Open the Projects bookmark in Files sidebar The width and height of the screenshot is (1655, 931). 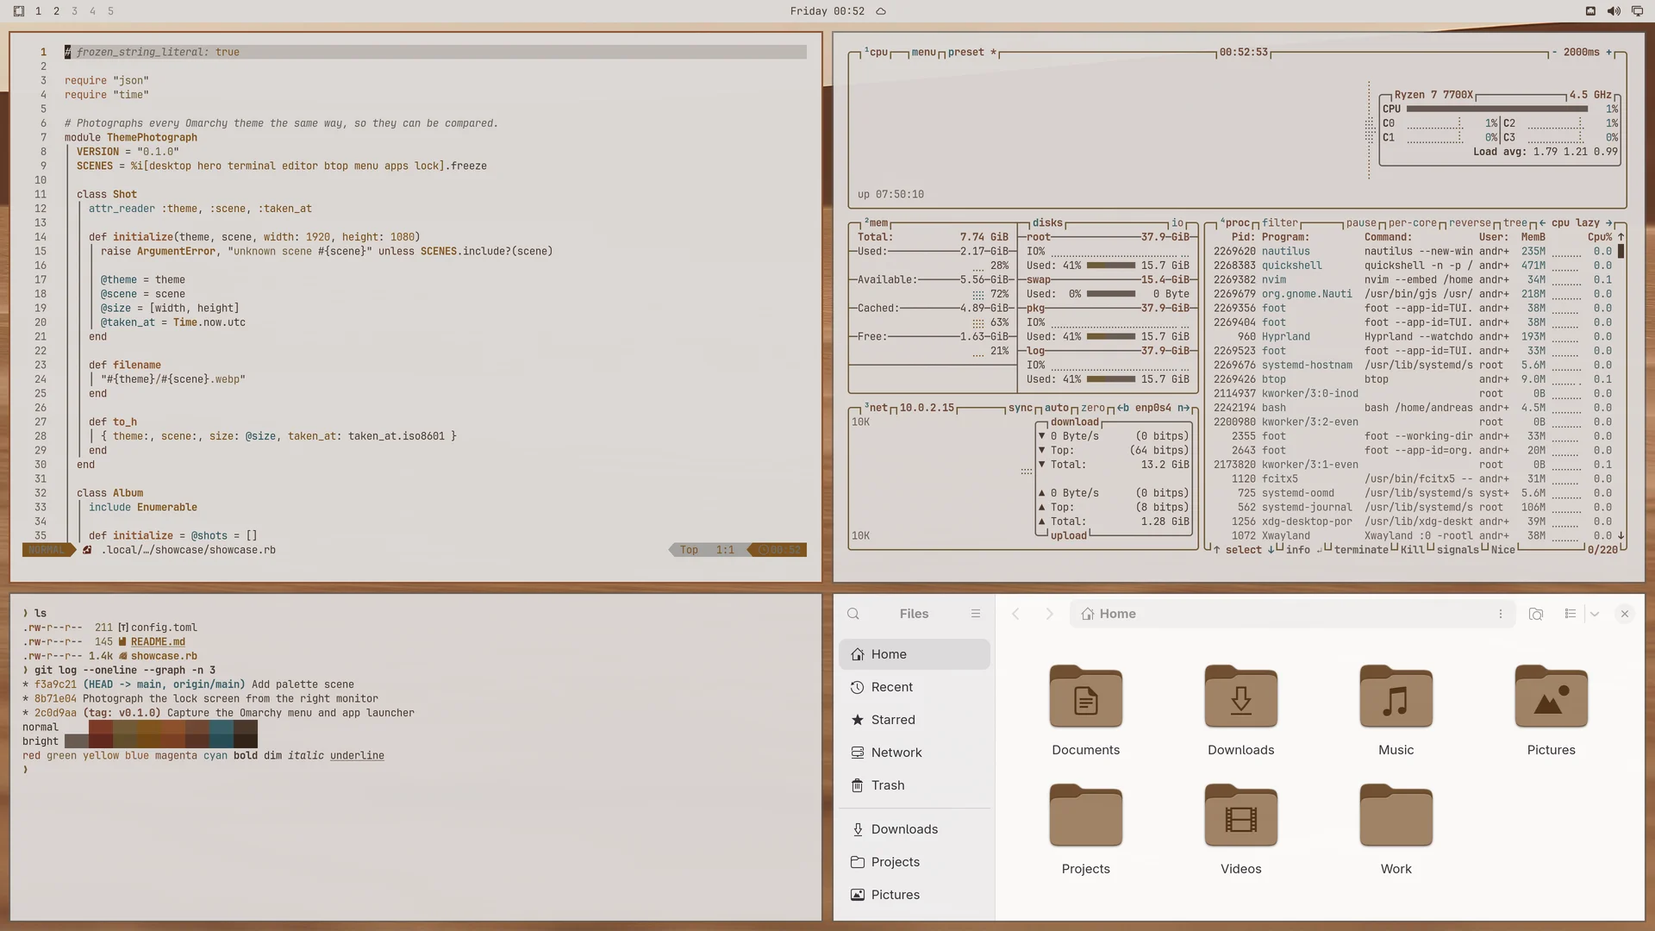[915, 862]
